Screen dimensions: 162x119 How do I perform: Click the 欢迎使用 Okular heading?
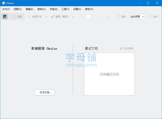[44, 48]
